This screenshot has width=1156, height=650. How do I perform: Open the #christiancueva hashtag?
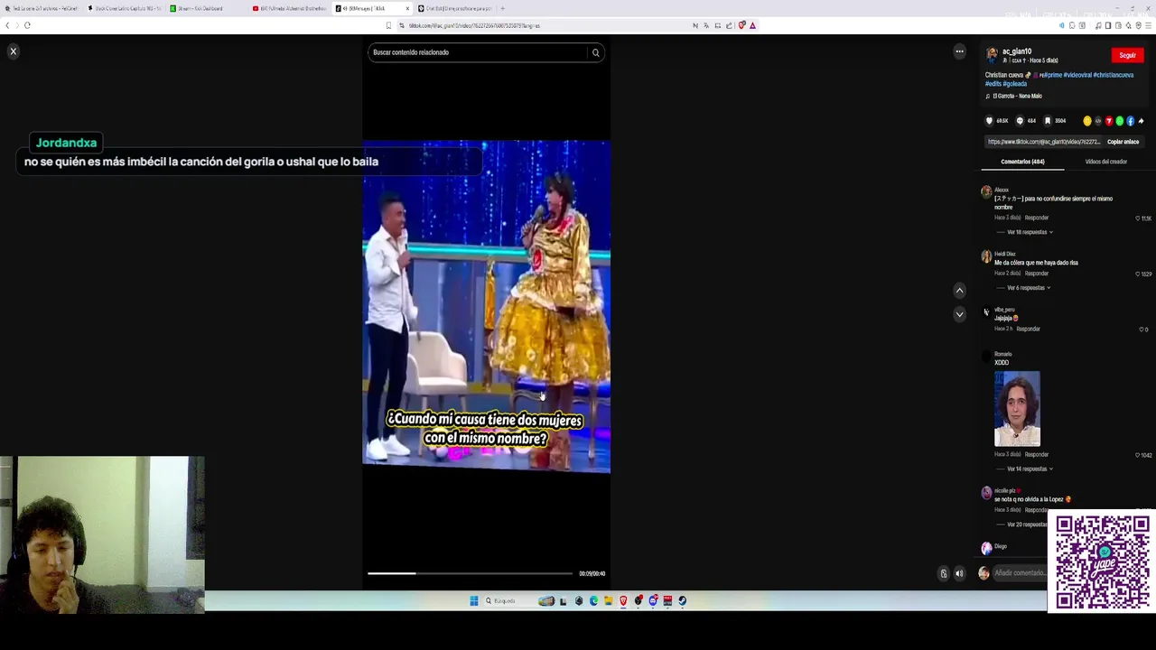pos(1113,75)
